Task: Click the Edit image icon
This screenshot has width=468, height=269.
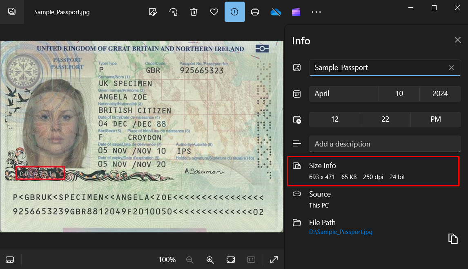Action: pyautogui.click(x=153, y=12)
